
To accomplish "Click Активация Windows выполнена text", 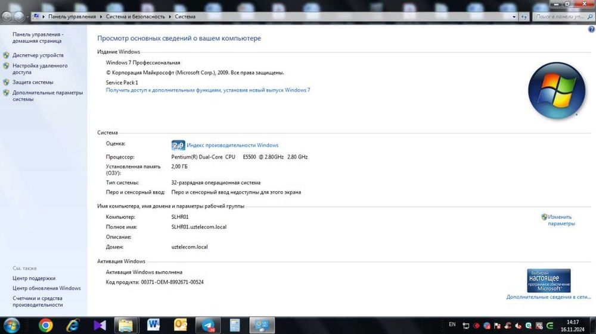I will pyautogui.click(x=144, y=272).
